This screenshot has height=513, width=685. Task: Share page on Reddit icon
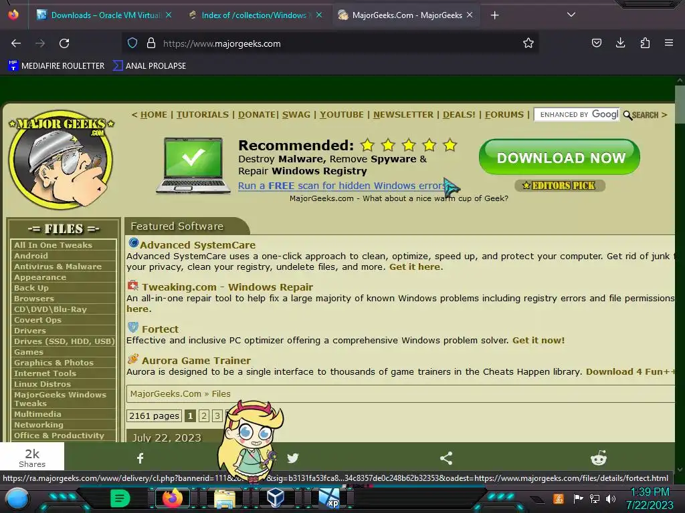(599, 458)
